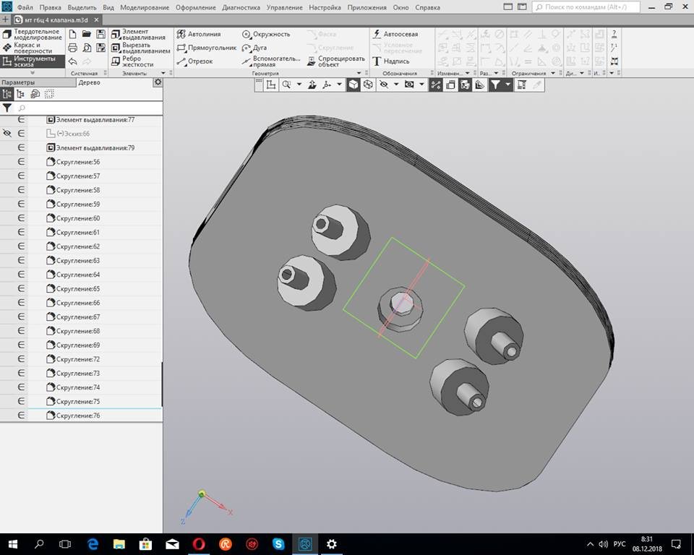694x555 pixels.
Task: Switch to the Параметры tab
Action: coord(17,82)
